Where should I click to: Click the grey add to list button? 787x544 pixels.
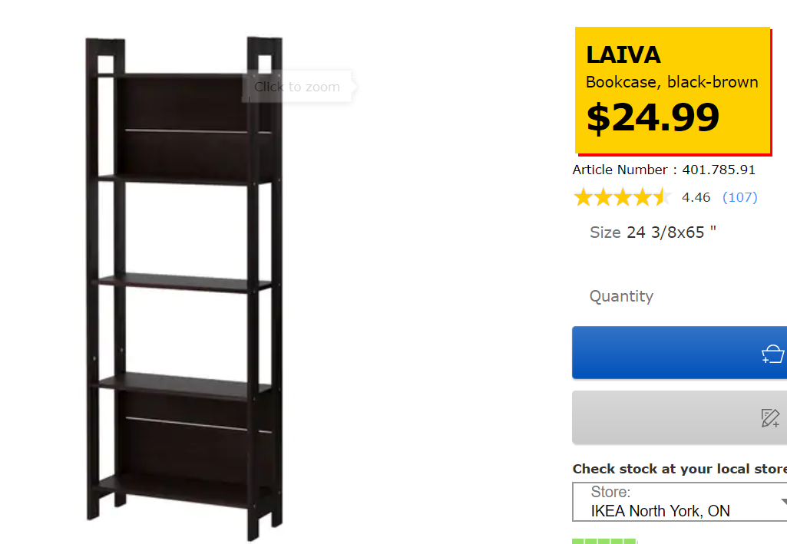(x=680, y=417)
